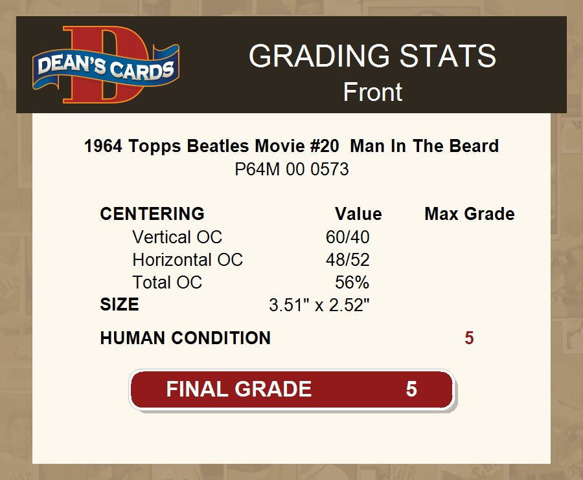Select the Vertical OC row label
583x480 pixels.
[177, 237]
